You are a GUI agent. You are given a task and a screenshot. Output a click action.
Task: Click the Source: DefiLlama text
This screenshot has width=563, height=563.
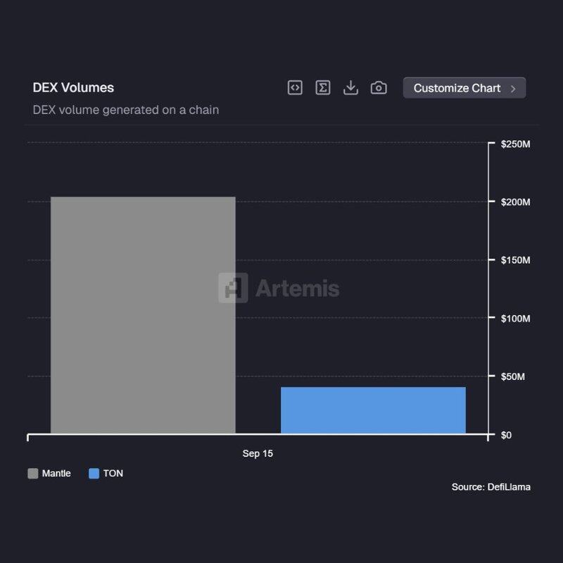491,487
